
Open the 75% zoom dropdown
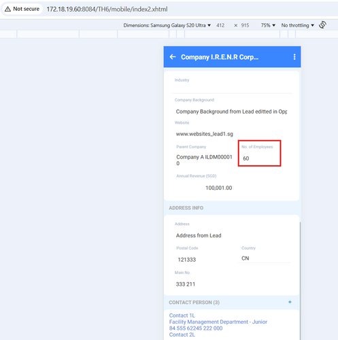[268, 25]
